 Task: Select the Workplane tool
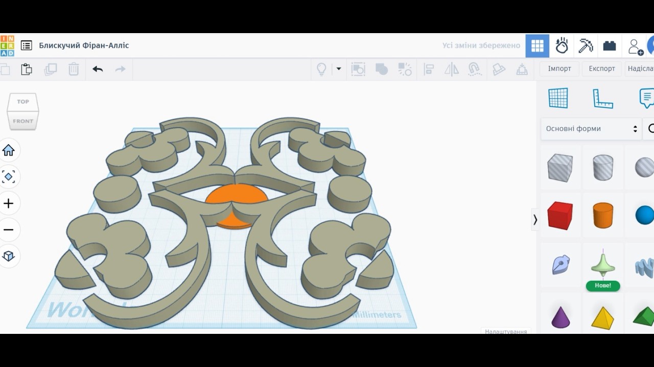pyautogui.click(x=558, y=98)
